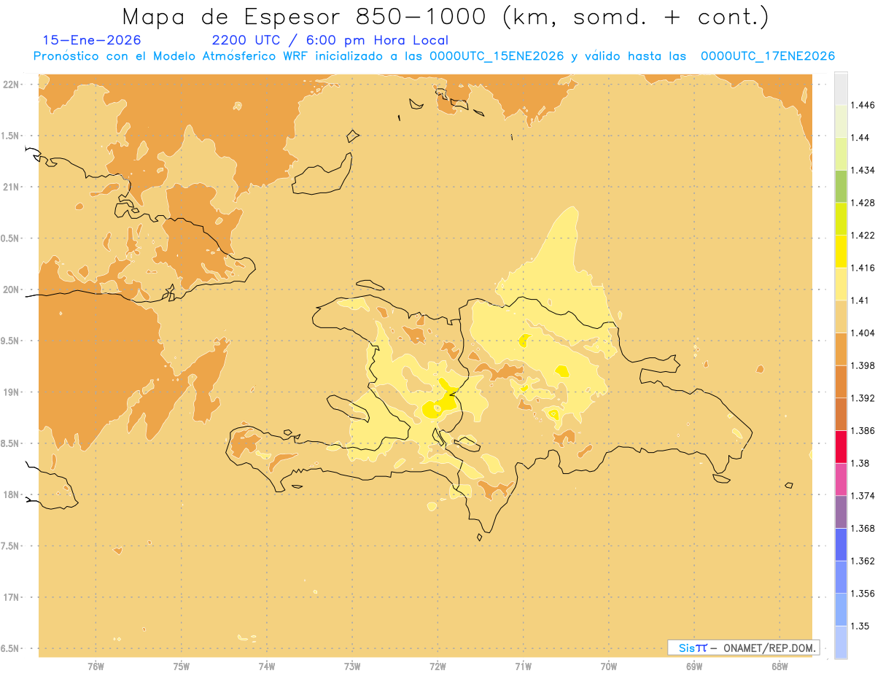Click "2200 UTC / 6:00 pm Hora Local"

(x=330, y=41)
